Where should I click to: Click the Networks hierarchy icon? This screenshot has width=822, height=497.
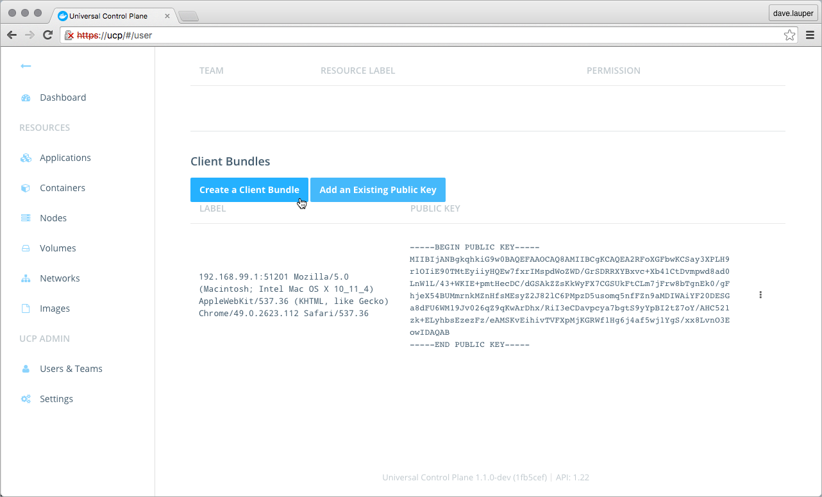click(x=26, y=278)
